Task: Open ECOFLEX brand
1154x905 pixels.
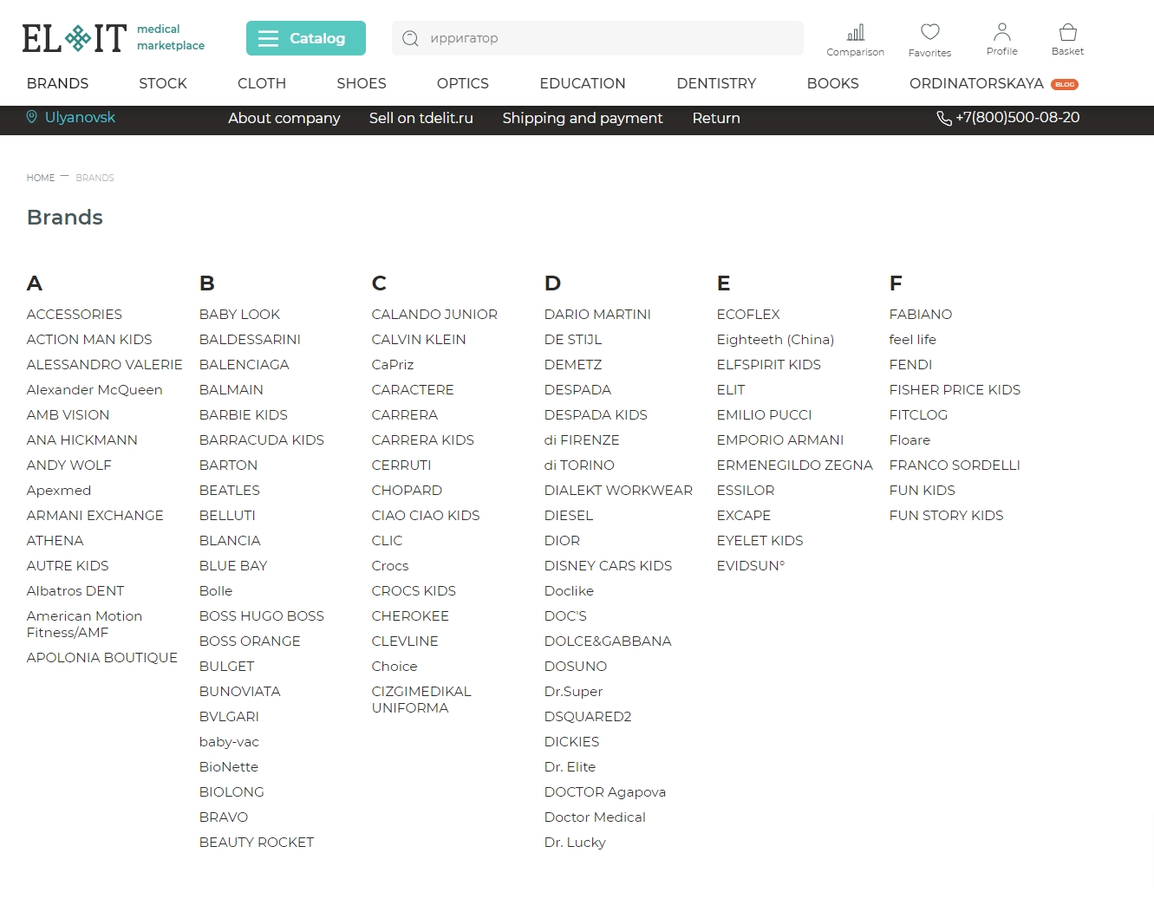Action: tap(748, 314)
